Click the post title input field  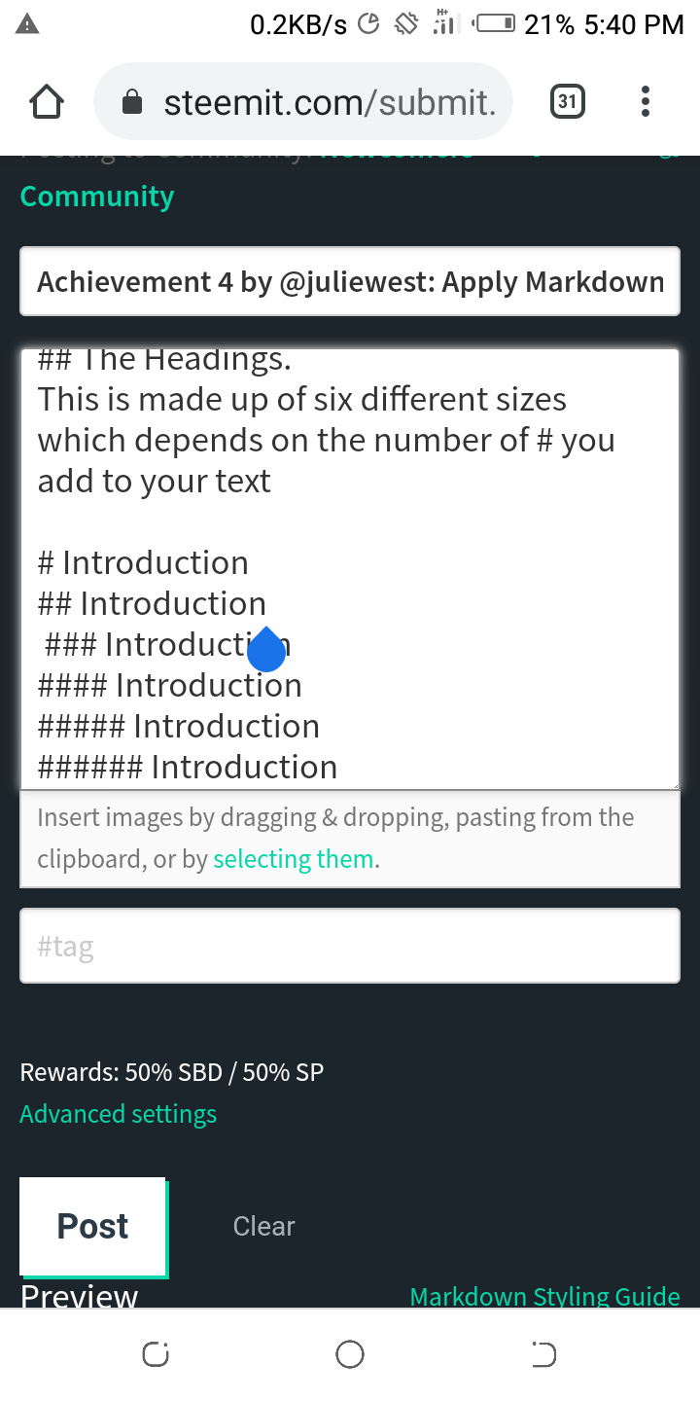point(350,281)
